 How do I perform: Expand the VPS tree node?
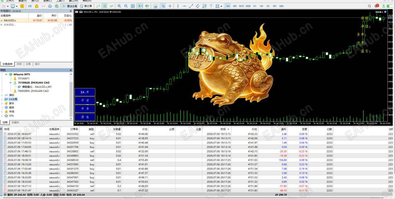2,116
